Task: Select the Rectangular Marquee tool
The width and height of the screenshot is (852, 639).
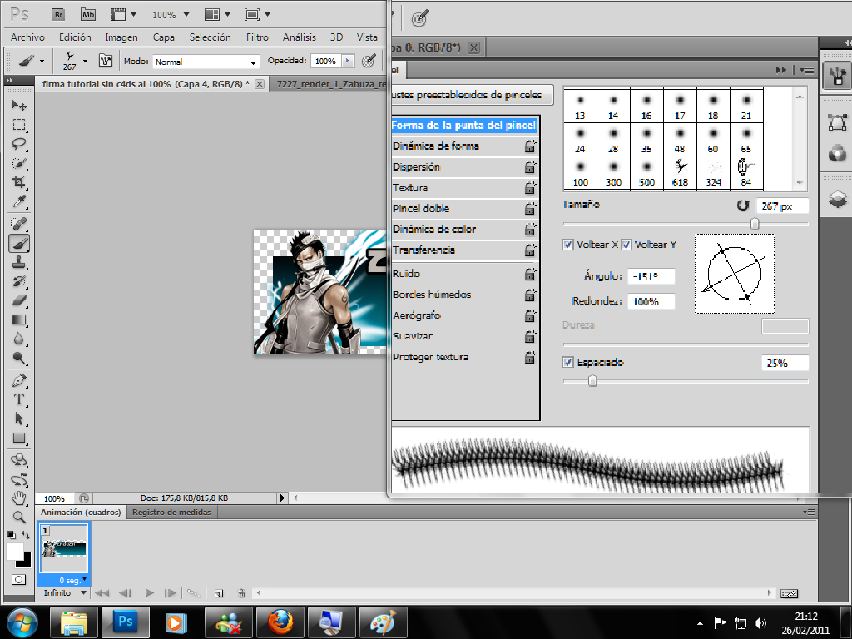Action: pos(19,125)
